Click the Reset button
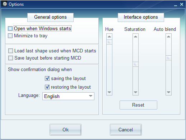The height and width of the screenshot is (140, 186). 138,105
